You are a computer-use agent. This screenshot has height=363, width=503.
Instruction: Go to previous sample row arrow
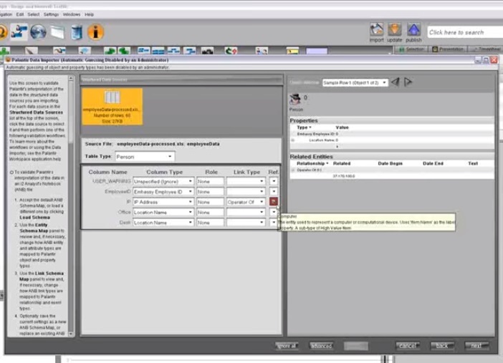pos(396,82)
